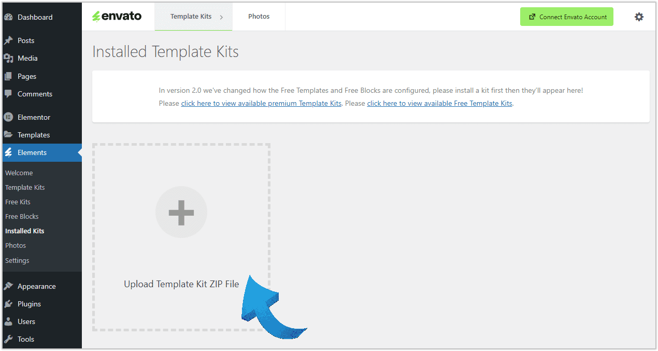The image size is (658, 351).
Task: Click Connect Envato Account button
Action: click(567, 17)
